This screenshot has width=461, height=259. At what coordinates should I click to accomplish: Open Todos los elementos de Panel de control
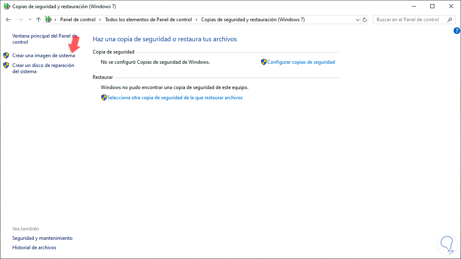148,20
